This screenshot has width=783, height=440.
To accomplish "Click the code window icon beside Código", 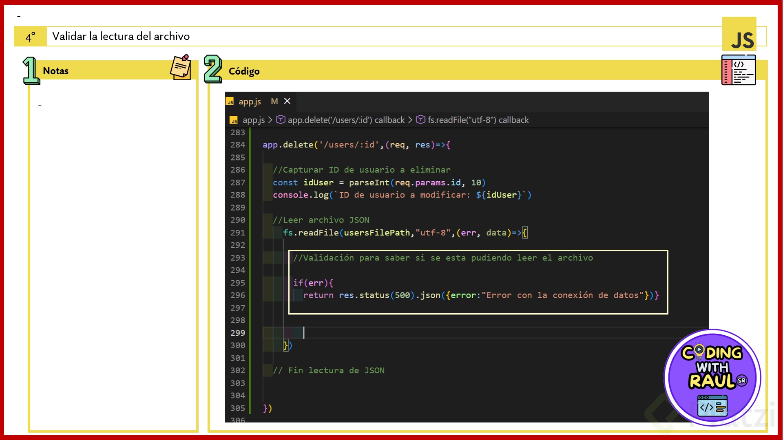I will [738, 70].
